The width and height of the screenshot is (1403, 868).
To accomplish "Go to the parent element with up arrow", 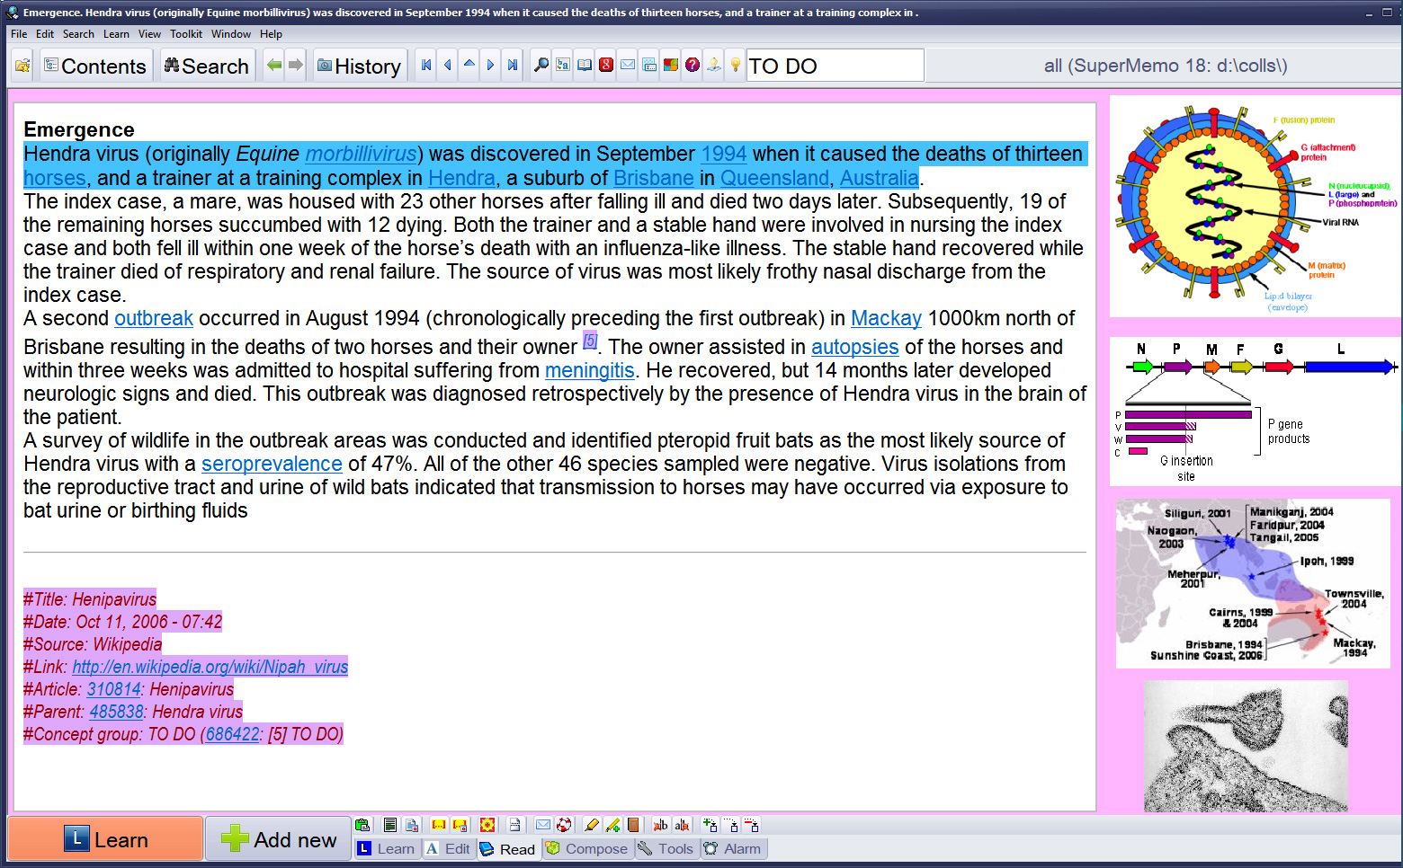I will tap(469, 65).
